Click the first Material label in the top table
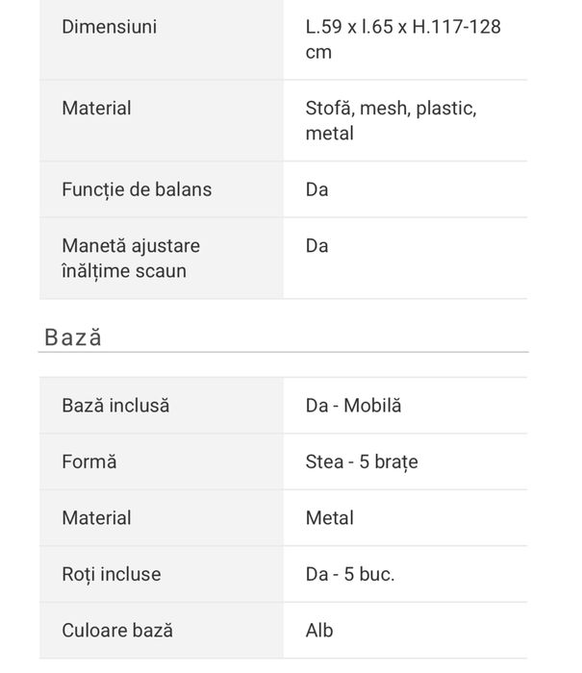 [x=96, y=109]
